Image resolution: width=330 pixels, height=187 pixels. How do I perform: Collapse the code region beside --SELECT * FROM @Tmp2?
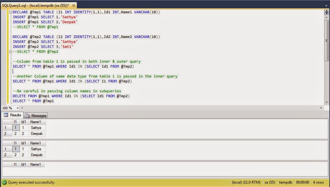pos(10,52)
